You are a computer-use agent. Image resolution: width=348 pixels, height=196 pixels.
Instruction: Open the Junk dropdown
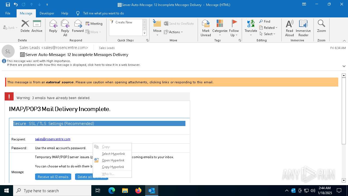click(x=10, y=27)
